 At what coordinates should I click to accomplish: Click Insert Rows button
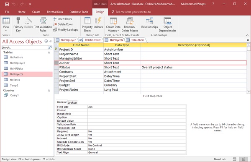pos(63,19)
